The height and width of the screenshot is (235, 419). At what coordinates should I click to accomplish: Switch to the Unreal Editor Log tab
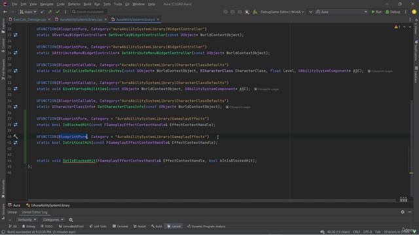coord(35,212)
